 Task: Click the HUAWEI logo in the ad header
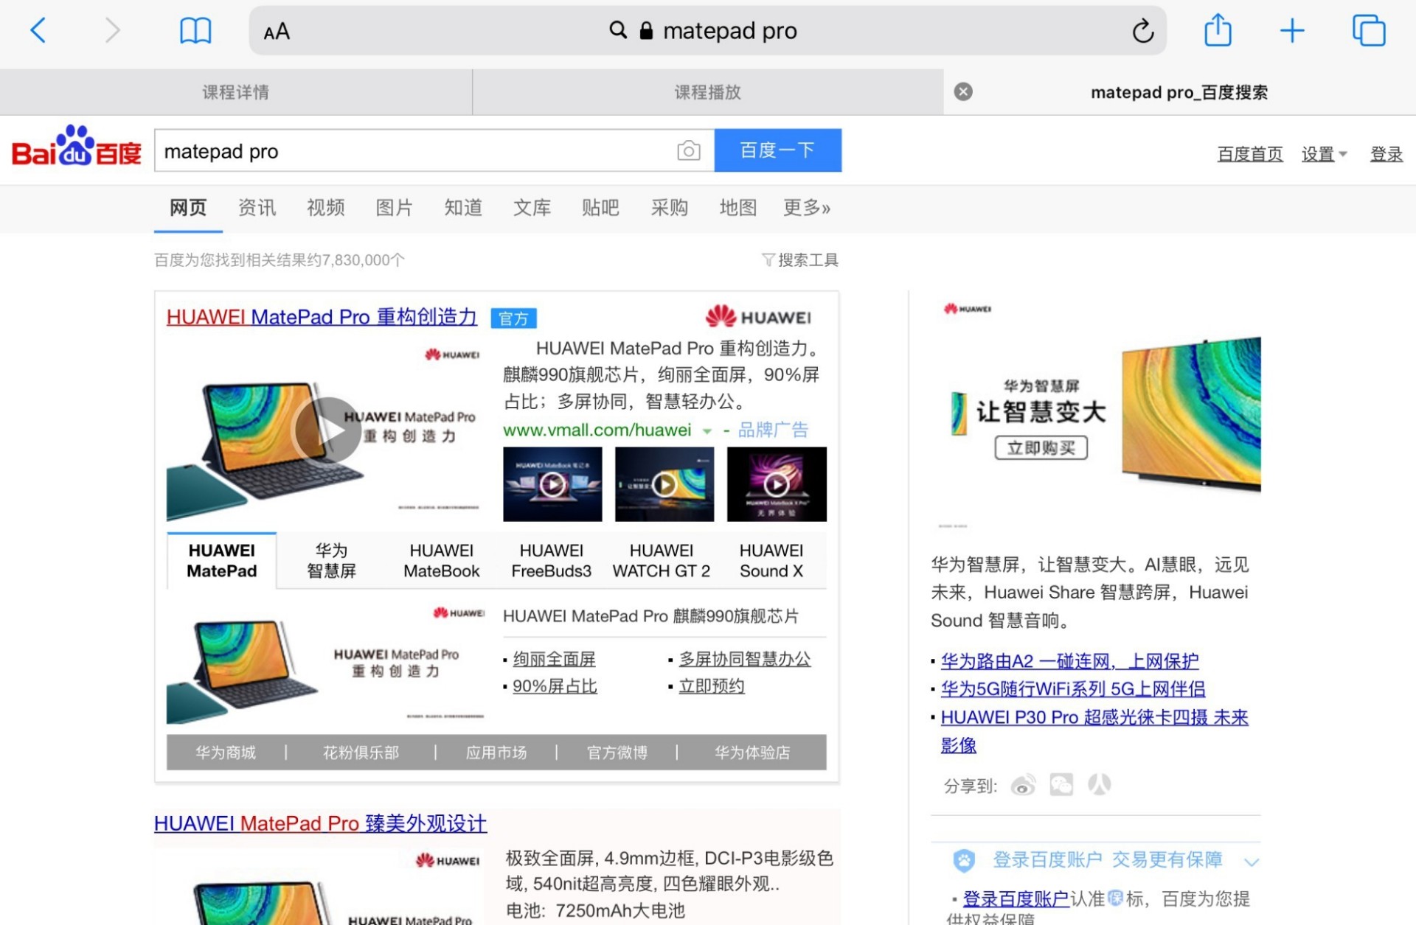(758, 317)
